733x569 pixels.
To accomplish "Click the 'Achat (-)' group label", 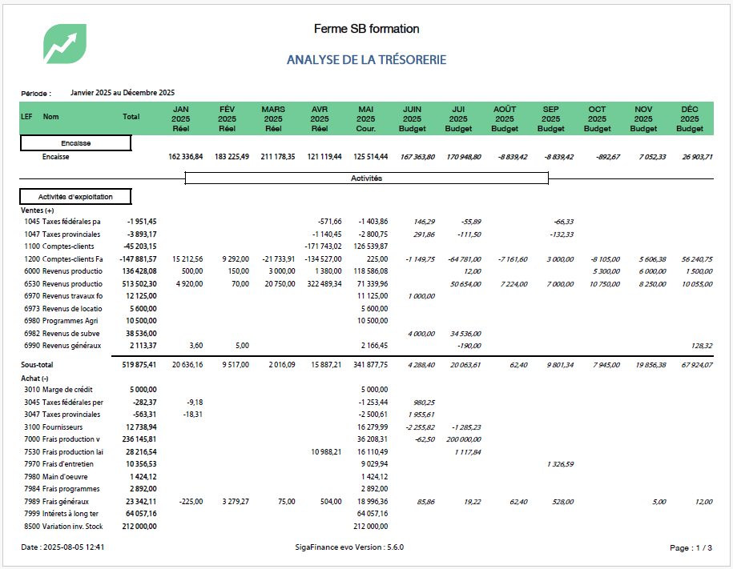I will pos(34,379).
